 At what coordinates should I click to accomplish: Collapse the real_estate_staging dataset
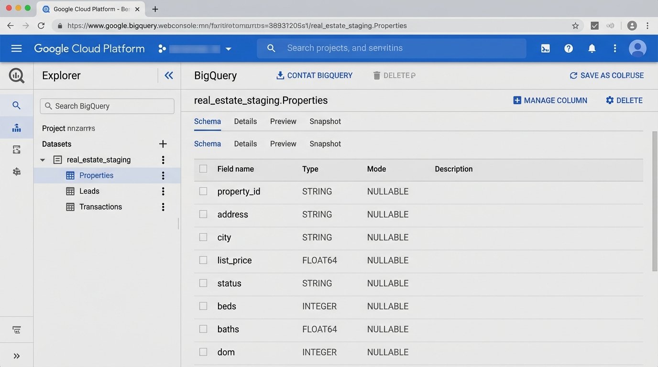coord(43,160)
